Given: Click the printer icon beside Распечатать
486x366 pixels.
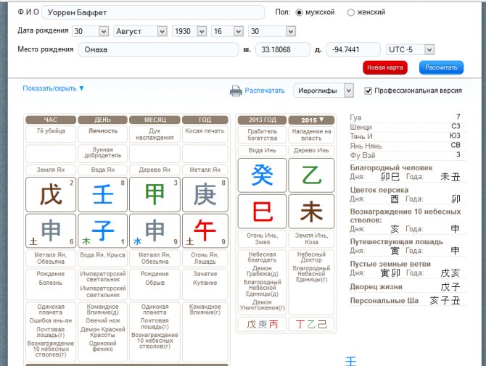Looking at the screenshot, I should click(236, 91).
